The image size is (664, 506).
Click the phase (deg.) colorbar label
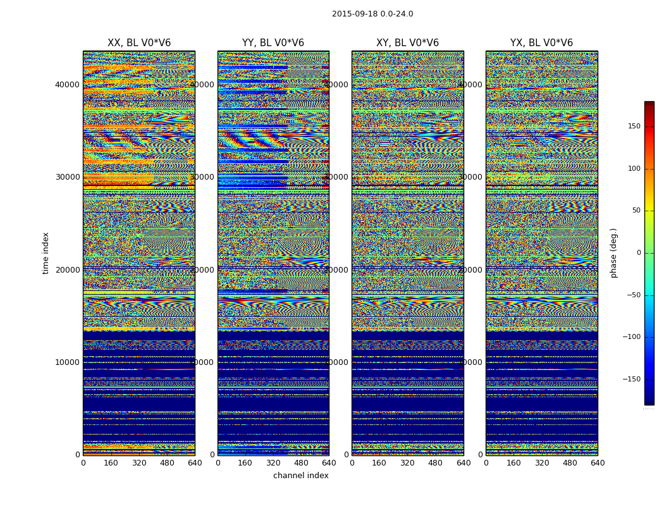(613, 253)
